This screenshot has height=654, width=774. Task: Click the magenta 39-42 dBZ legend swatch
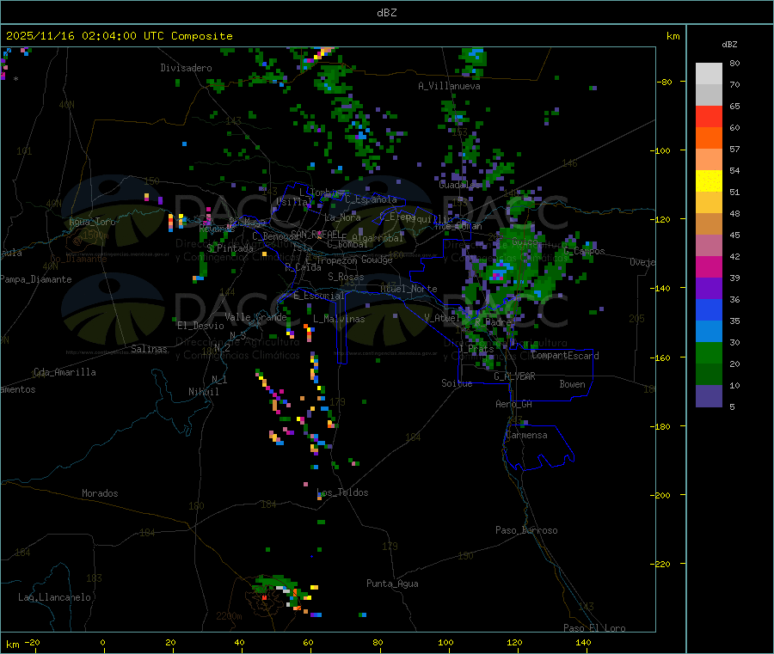(x=709, y=266)
